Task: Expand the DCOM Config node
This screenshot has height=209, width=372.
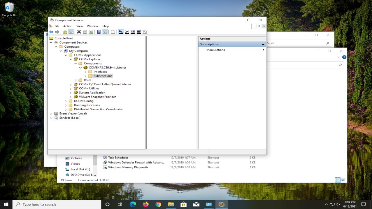Action: [x=66, y=101]
